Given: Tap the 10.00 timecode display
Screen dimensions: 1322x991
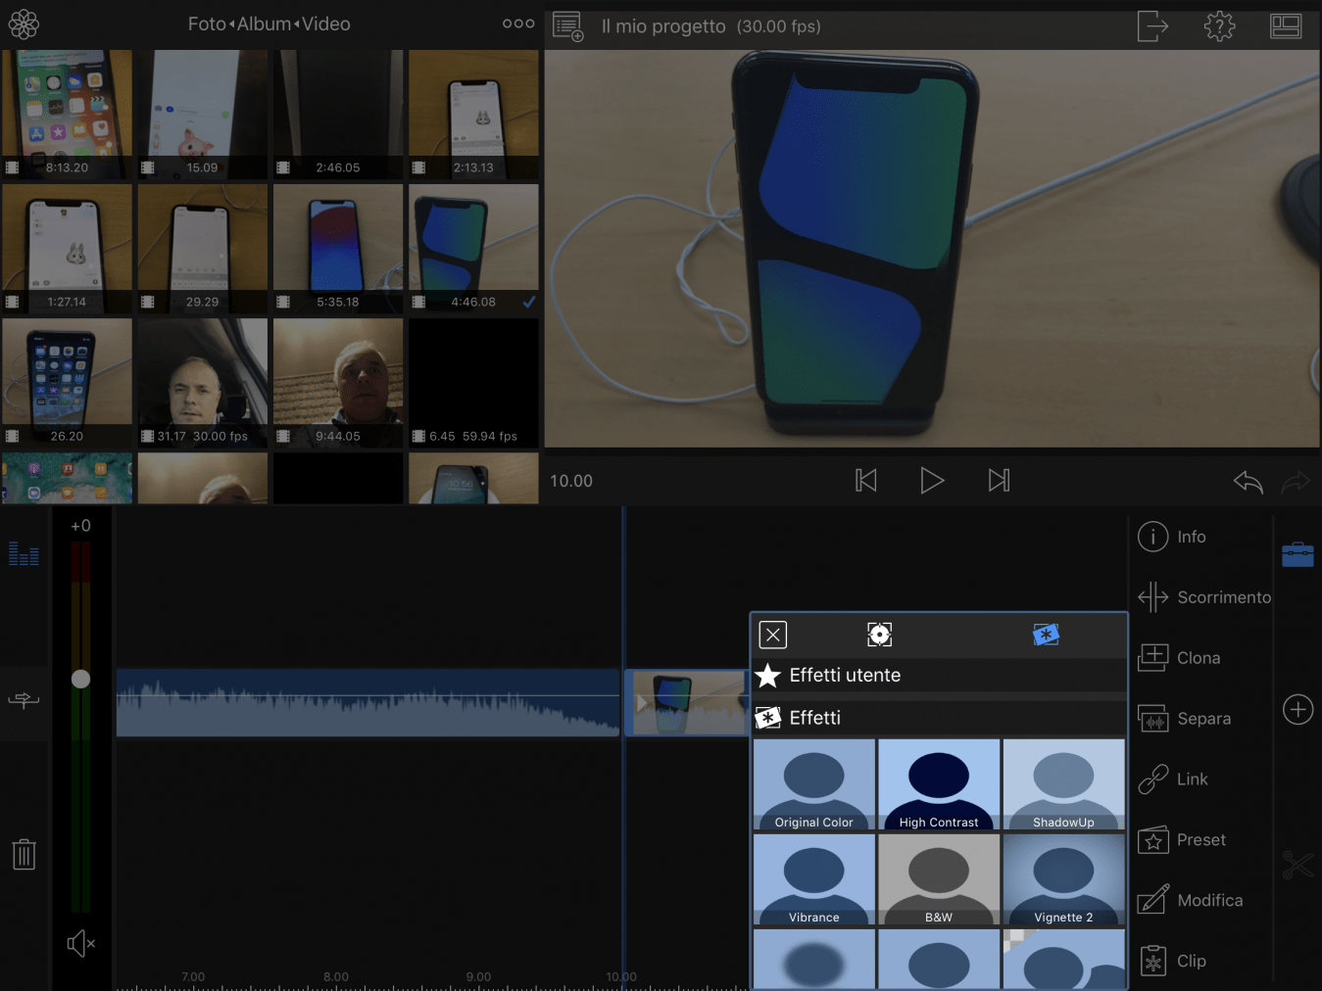Looking at the screenshot, I should (x=571, y=481).
